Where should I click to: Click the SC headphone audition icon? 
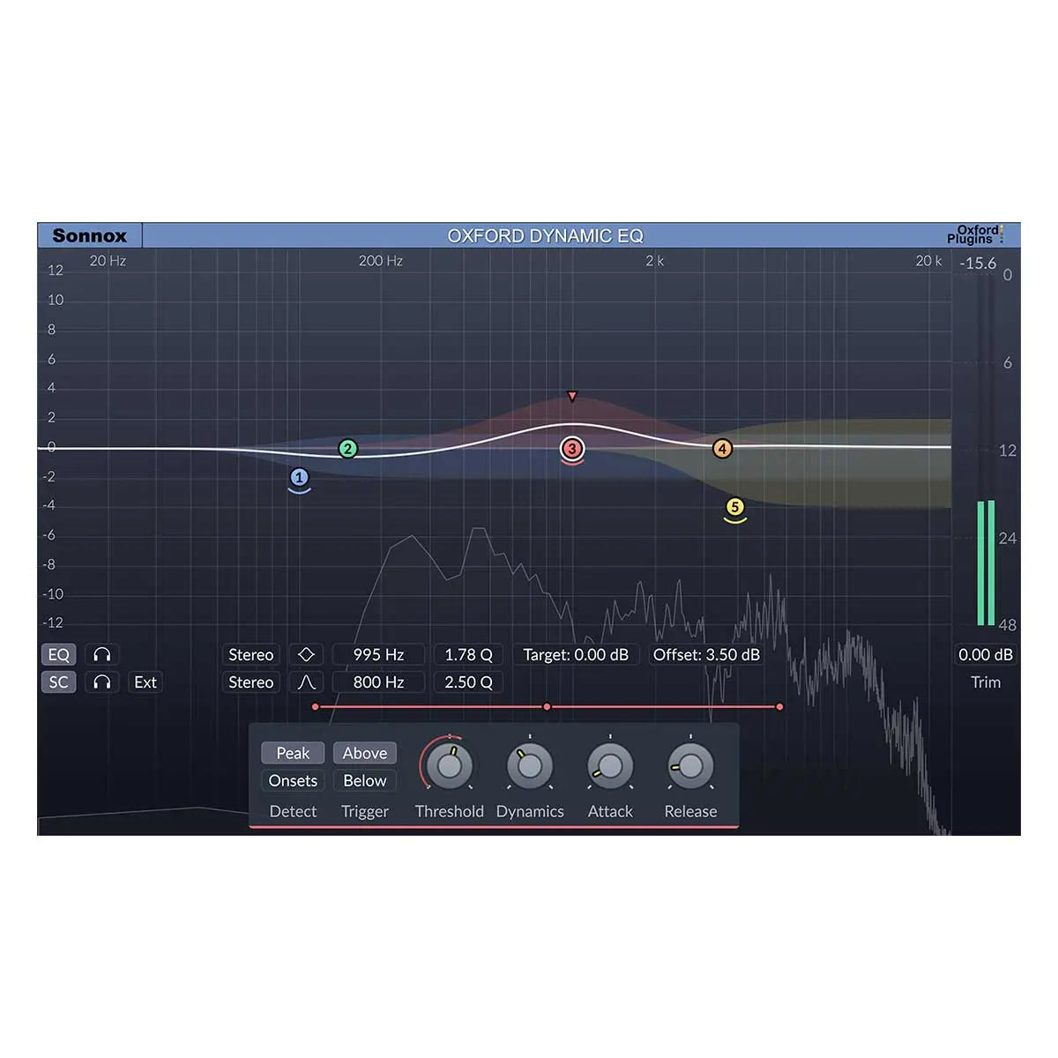point(101,682)
